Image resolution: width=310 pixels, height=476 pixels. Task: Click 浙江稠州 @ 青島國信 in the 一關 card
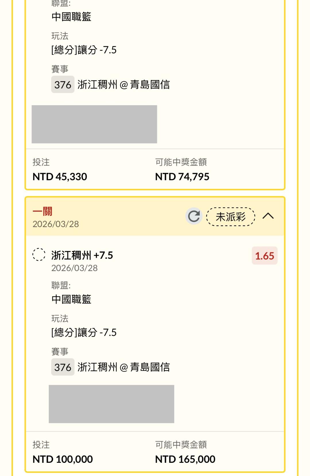coord(123,367)
